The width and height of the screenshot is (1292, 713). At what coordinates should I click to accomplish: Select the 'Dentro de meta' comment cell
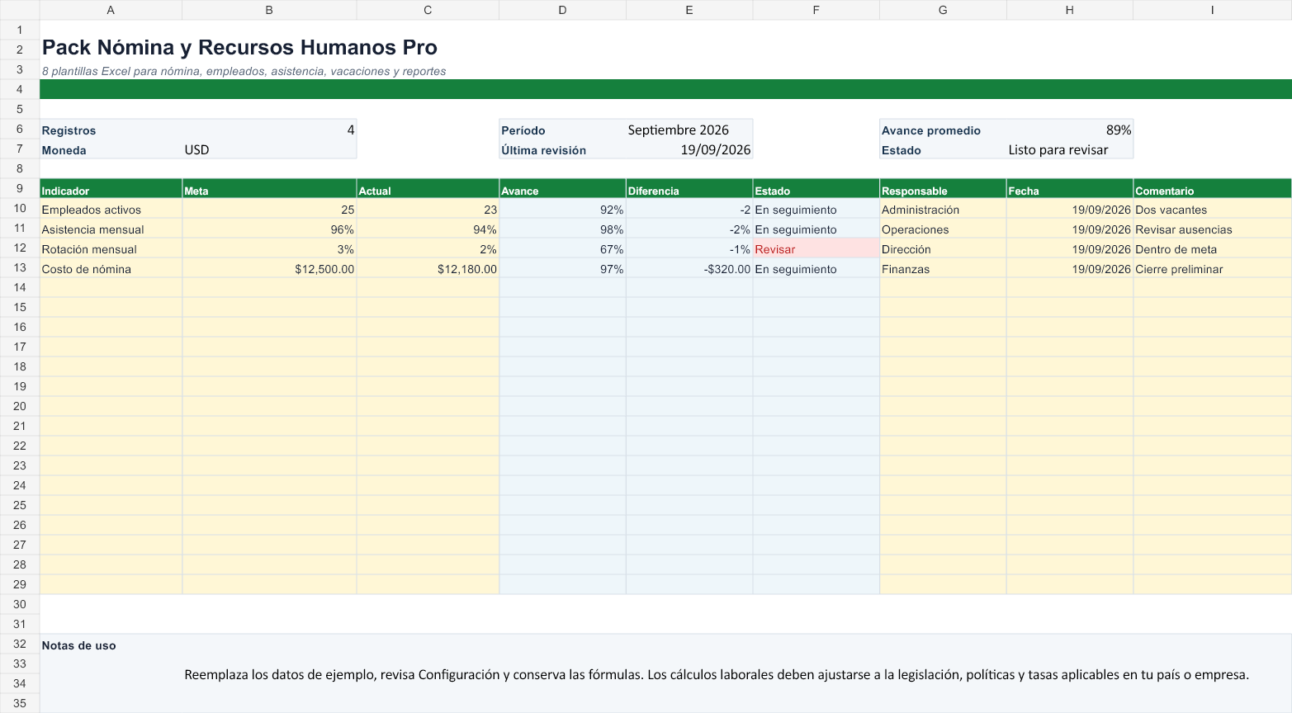click(1212, 248)
